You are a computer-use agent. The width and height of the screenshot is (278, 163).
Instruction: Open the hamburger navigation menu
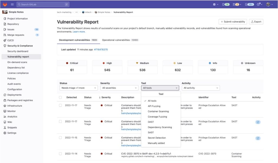(12, 4)
